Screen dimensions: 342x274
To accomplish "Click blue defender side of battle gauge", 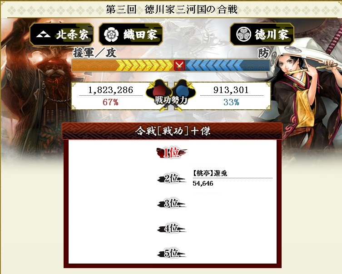I will 227,65.
